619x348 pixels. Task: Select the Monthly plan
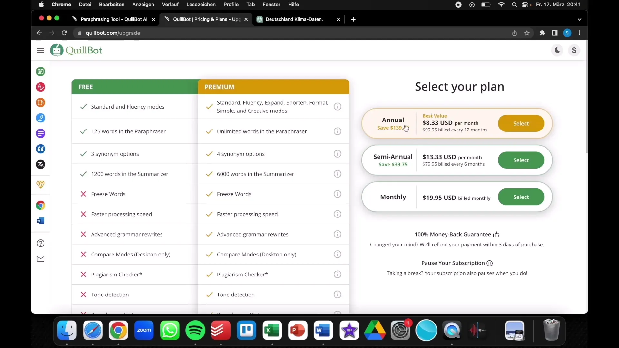(521, 197)
